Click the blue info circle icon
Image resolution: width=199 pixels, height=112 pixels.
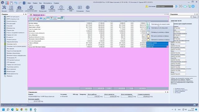[x=193, y=6]
